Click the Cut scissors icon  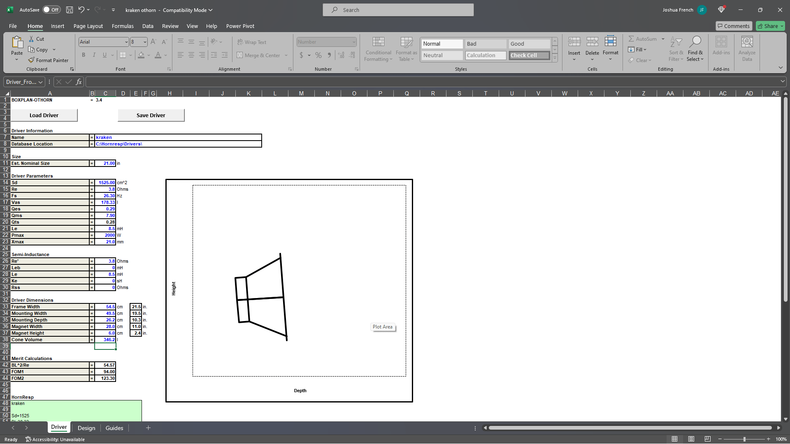pyautogui.click(x=31, y=39)
